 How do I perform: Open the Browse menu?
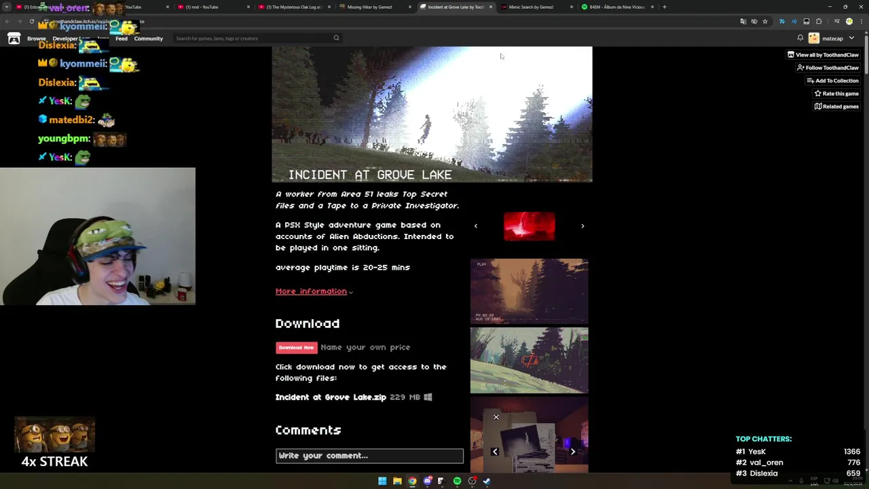tap(37, 39)
